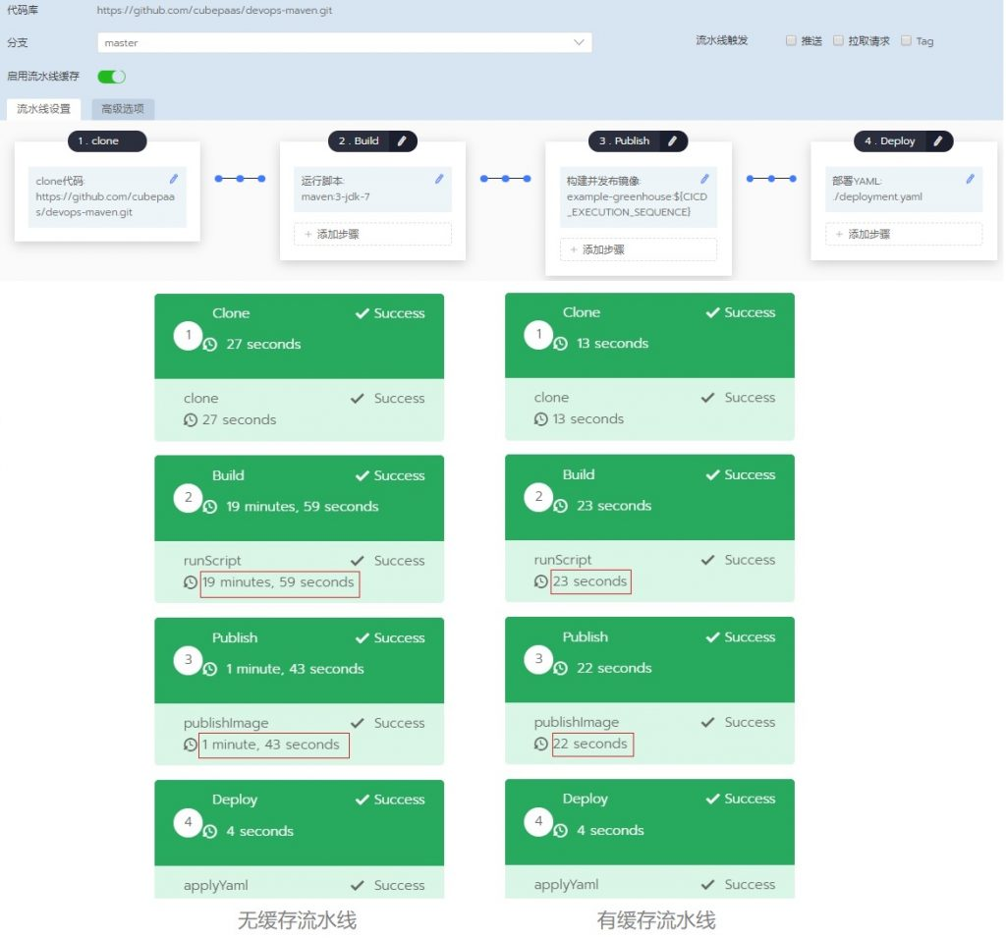
Task: Switch to the 流水线设置 tab
Action: click(x=43, y=109)
